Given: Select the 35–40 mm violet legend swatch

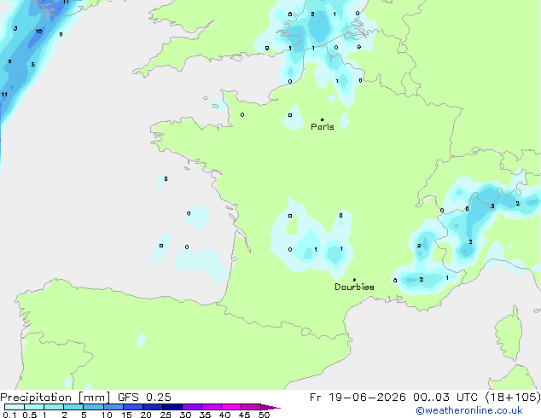Looking at the screenshot, I should [x=212, y=407].
